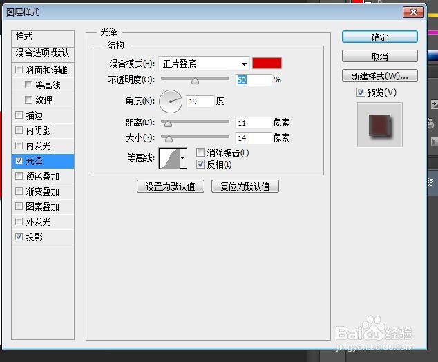
Task: Select 混合选项:默认 in the list
Action: (43, 53)
